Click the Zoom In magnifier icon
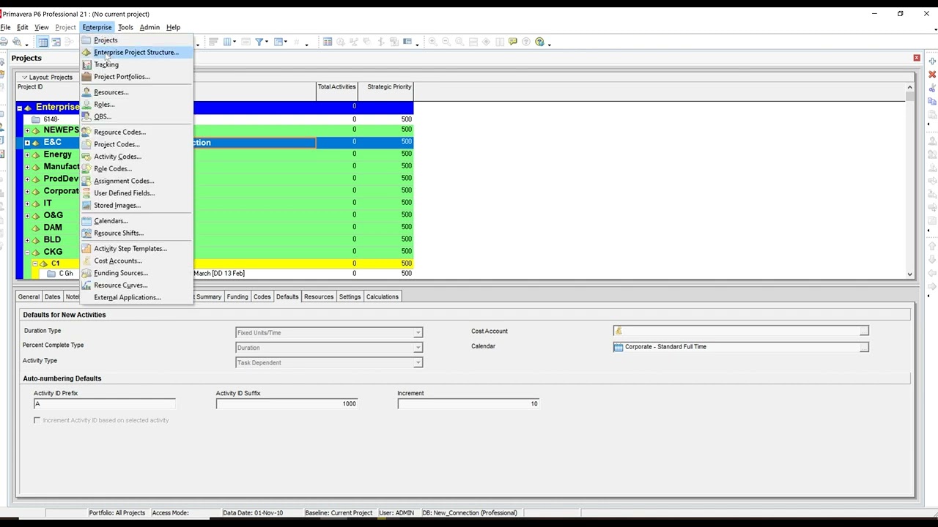This screenshot has width=938, height=527. point(432,42)
